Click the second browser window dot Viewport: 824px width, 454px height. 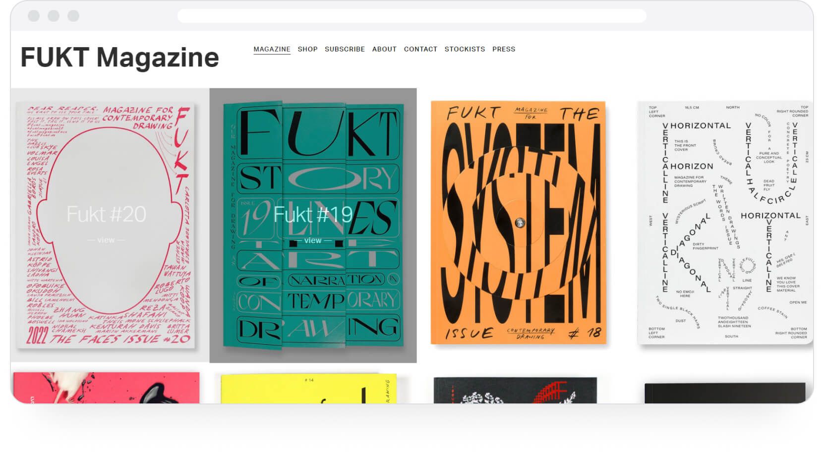pyautogui.click(x=54, y=16)
